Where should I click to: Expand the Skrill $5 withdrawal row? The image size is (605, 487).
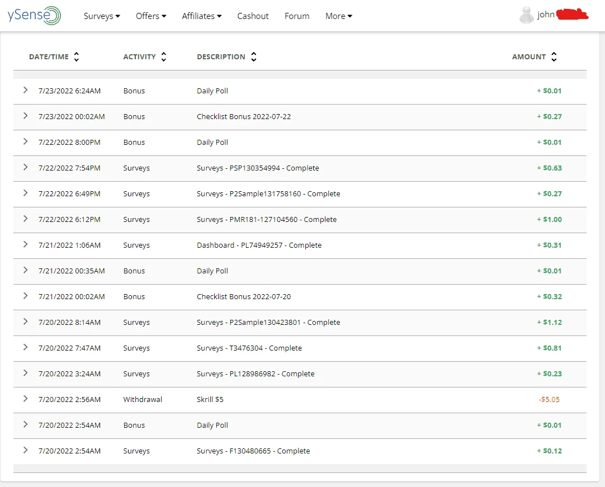point(26,399)
